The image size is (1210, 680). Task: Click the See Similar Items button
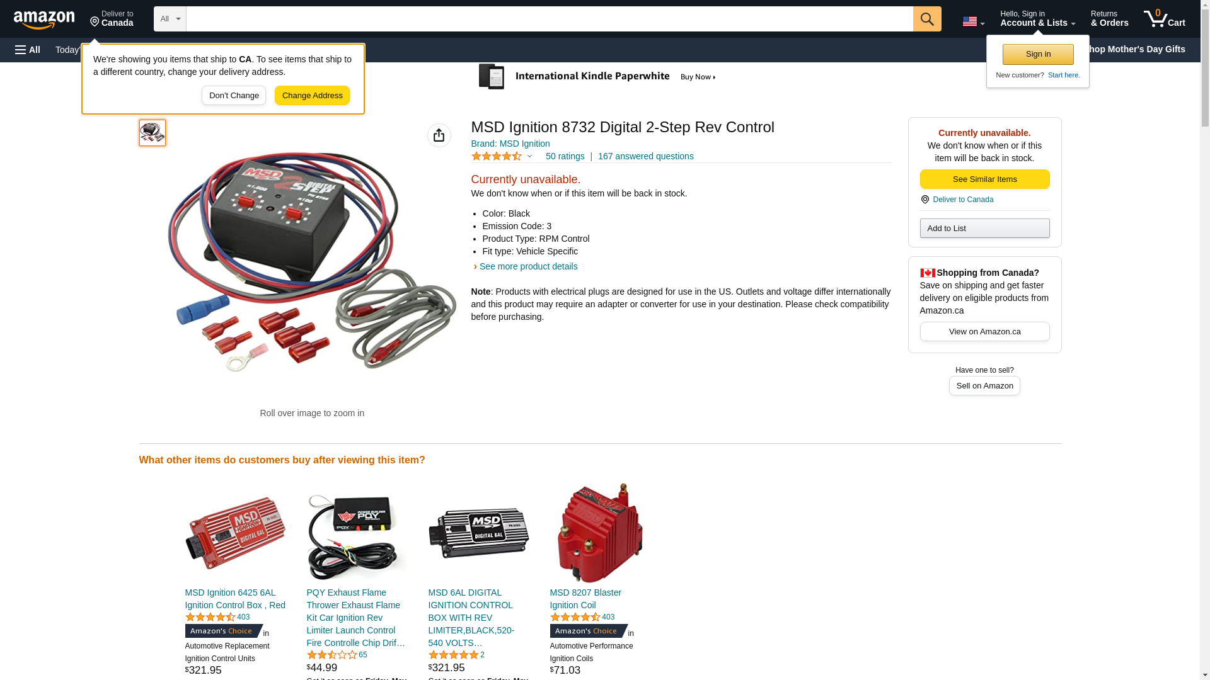click(984, 179)
